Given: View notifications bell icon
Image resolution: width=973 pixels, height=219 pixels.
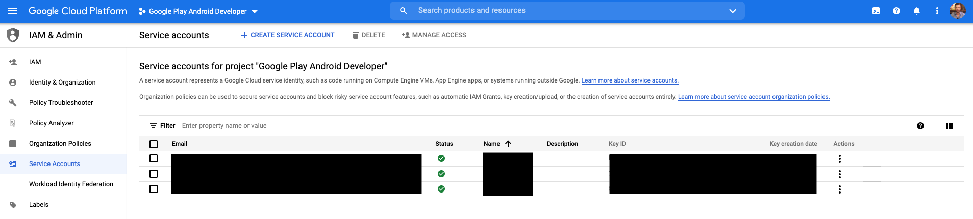Looking at the screenshot, I should click(x=917, y=11).
